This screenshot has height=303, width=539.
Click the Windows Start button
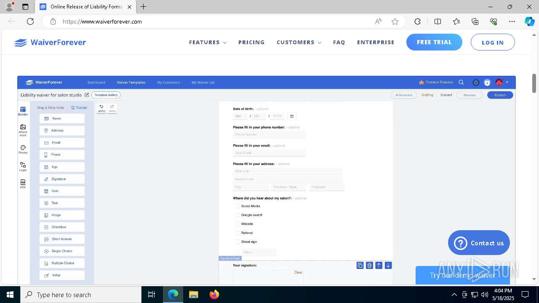coord(10,295)
